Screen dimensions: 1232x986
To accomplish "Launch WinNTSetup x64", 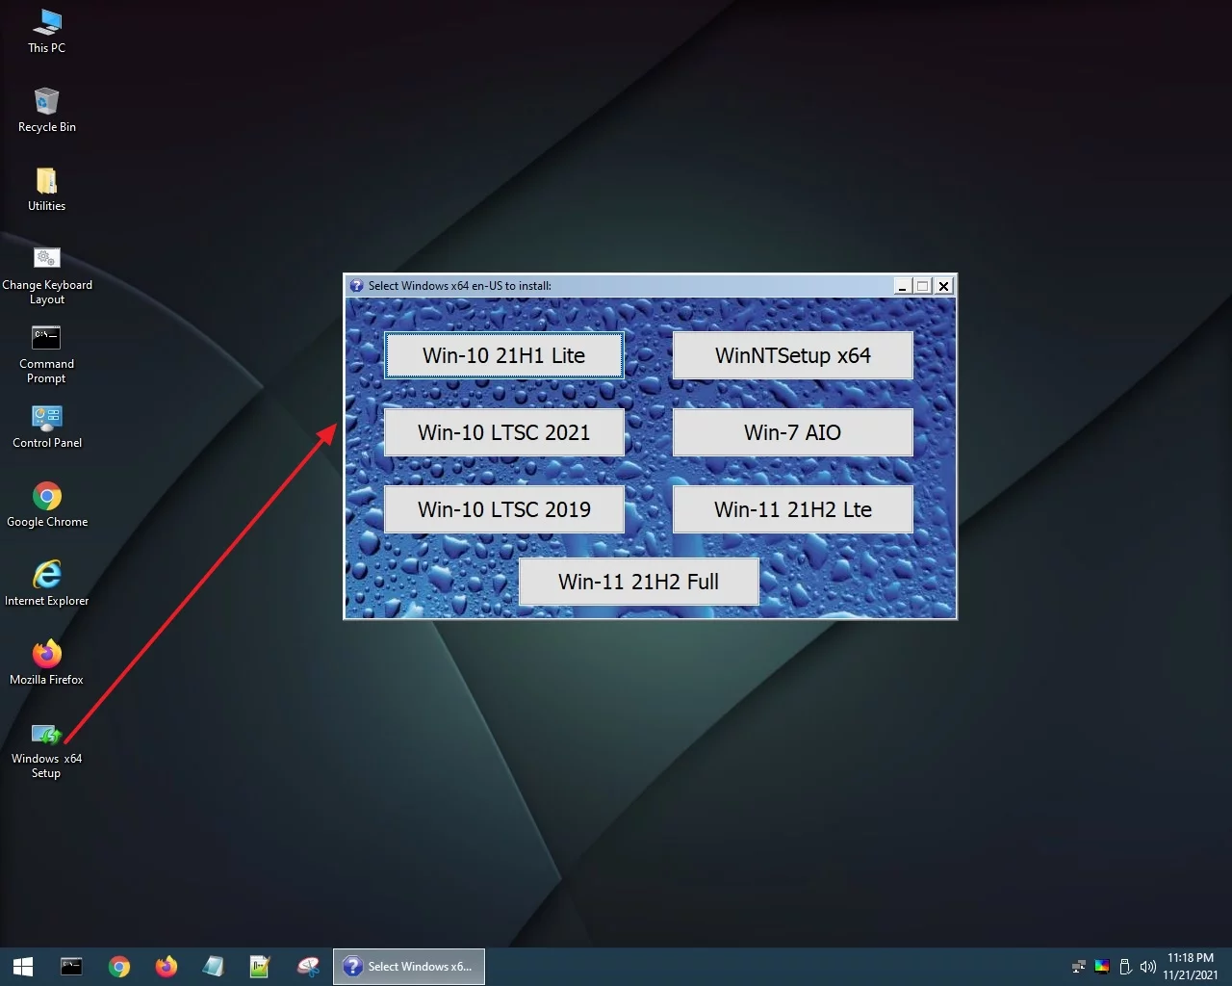I will pos(793,355).
